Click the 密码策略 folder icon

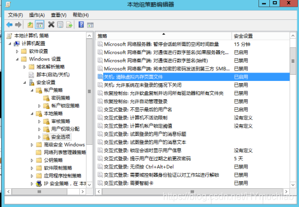click(x=46, y=98)
